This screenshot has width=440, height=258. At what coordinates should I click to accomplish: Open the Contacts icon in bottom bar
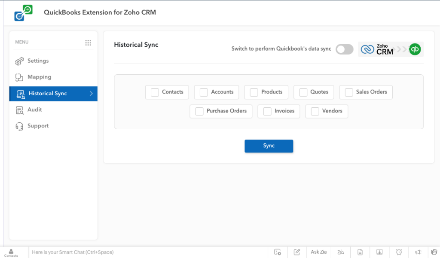[x=11, y=252]
